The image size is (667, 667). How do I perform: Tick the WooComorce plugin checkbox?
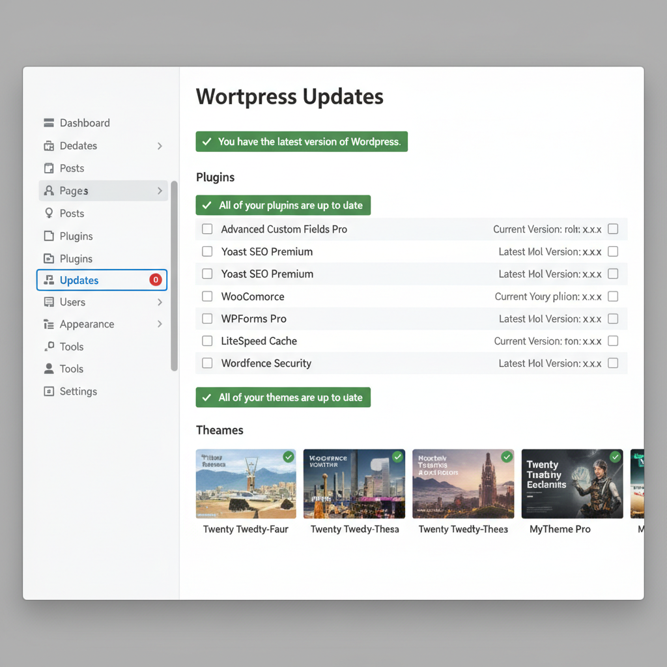tap(207, 296)
